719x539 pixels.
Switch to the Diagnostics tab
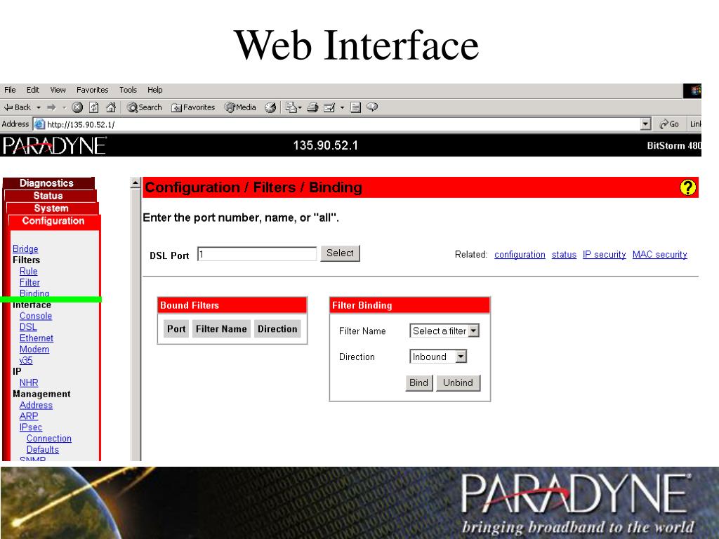click(48, 183)
